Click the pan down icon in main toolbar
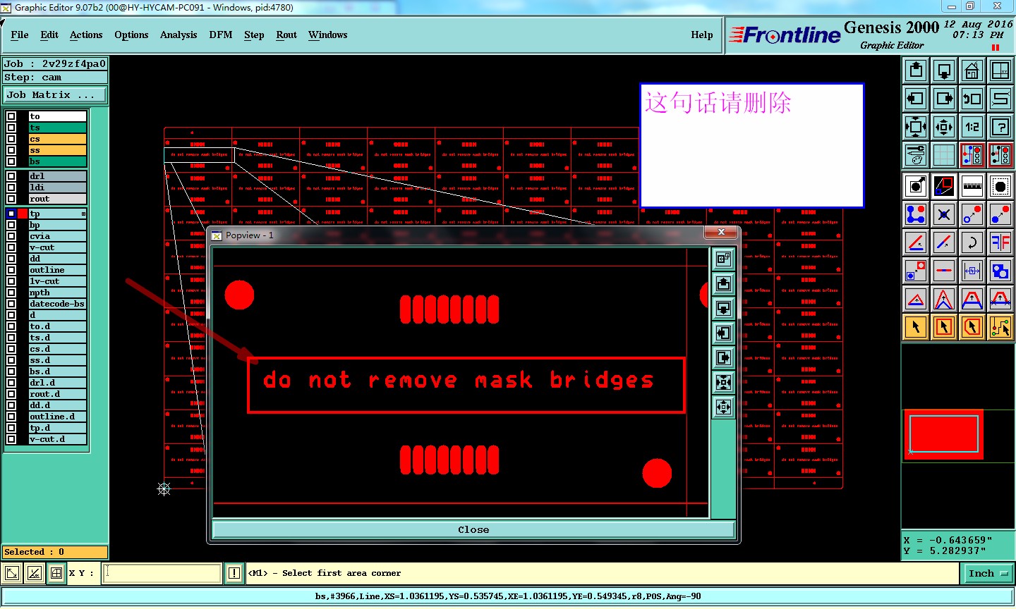The width and height of the screenshot is (1016, 609). click(944, 70)
